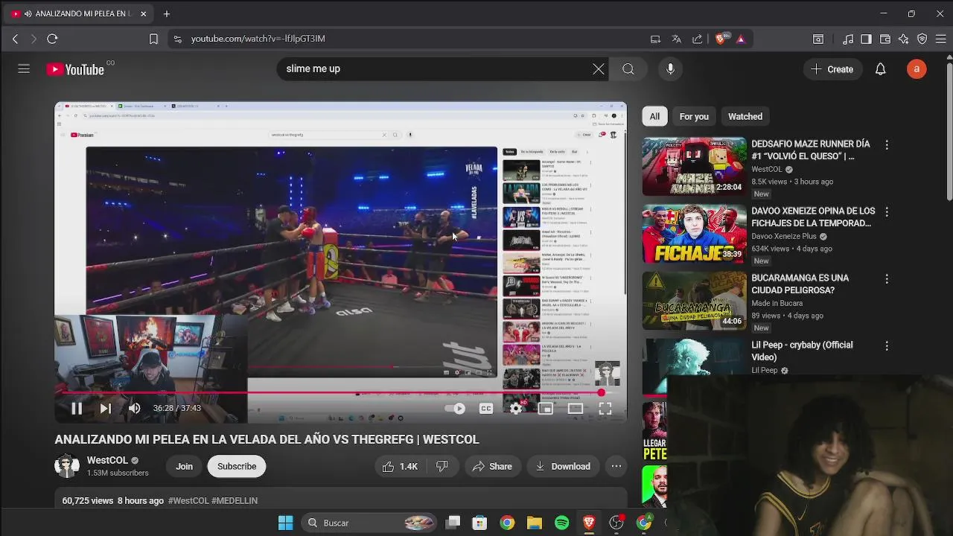Switch to miniplayer mode
The image size is (953, 536).
coord(545,408)
